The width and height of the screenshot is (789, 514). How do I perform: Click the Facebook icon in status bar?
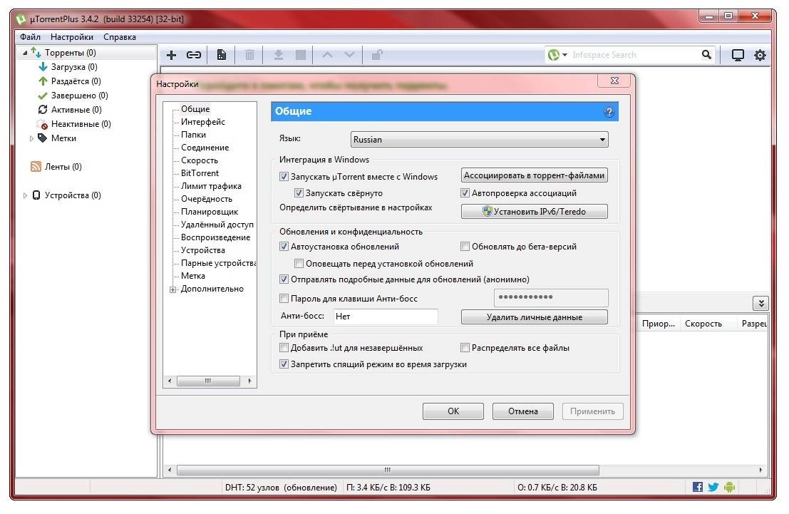coord(698,487)
